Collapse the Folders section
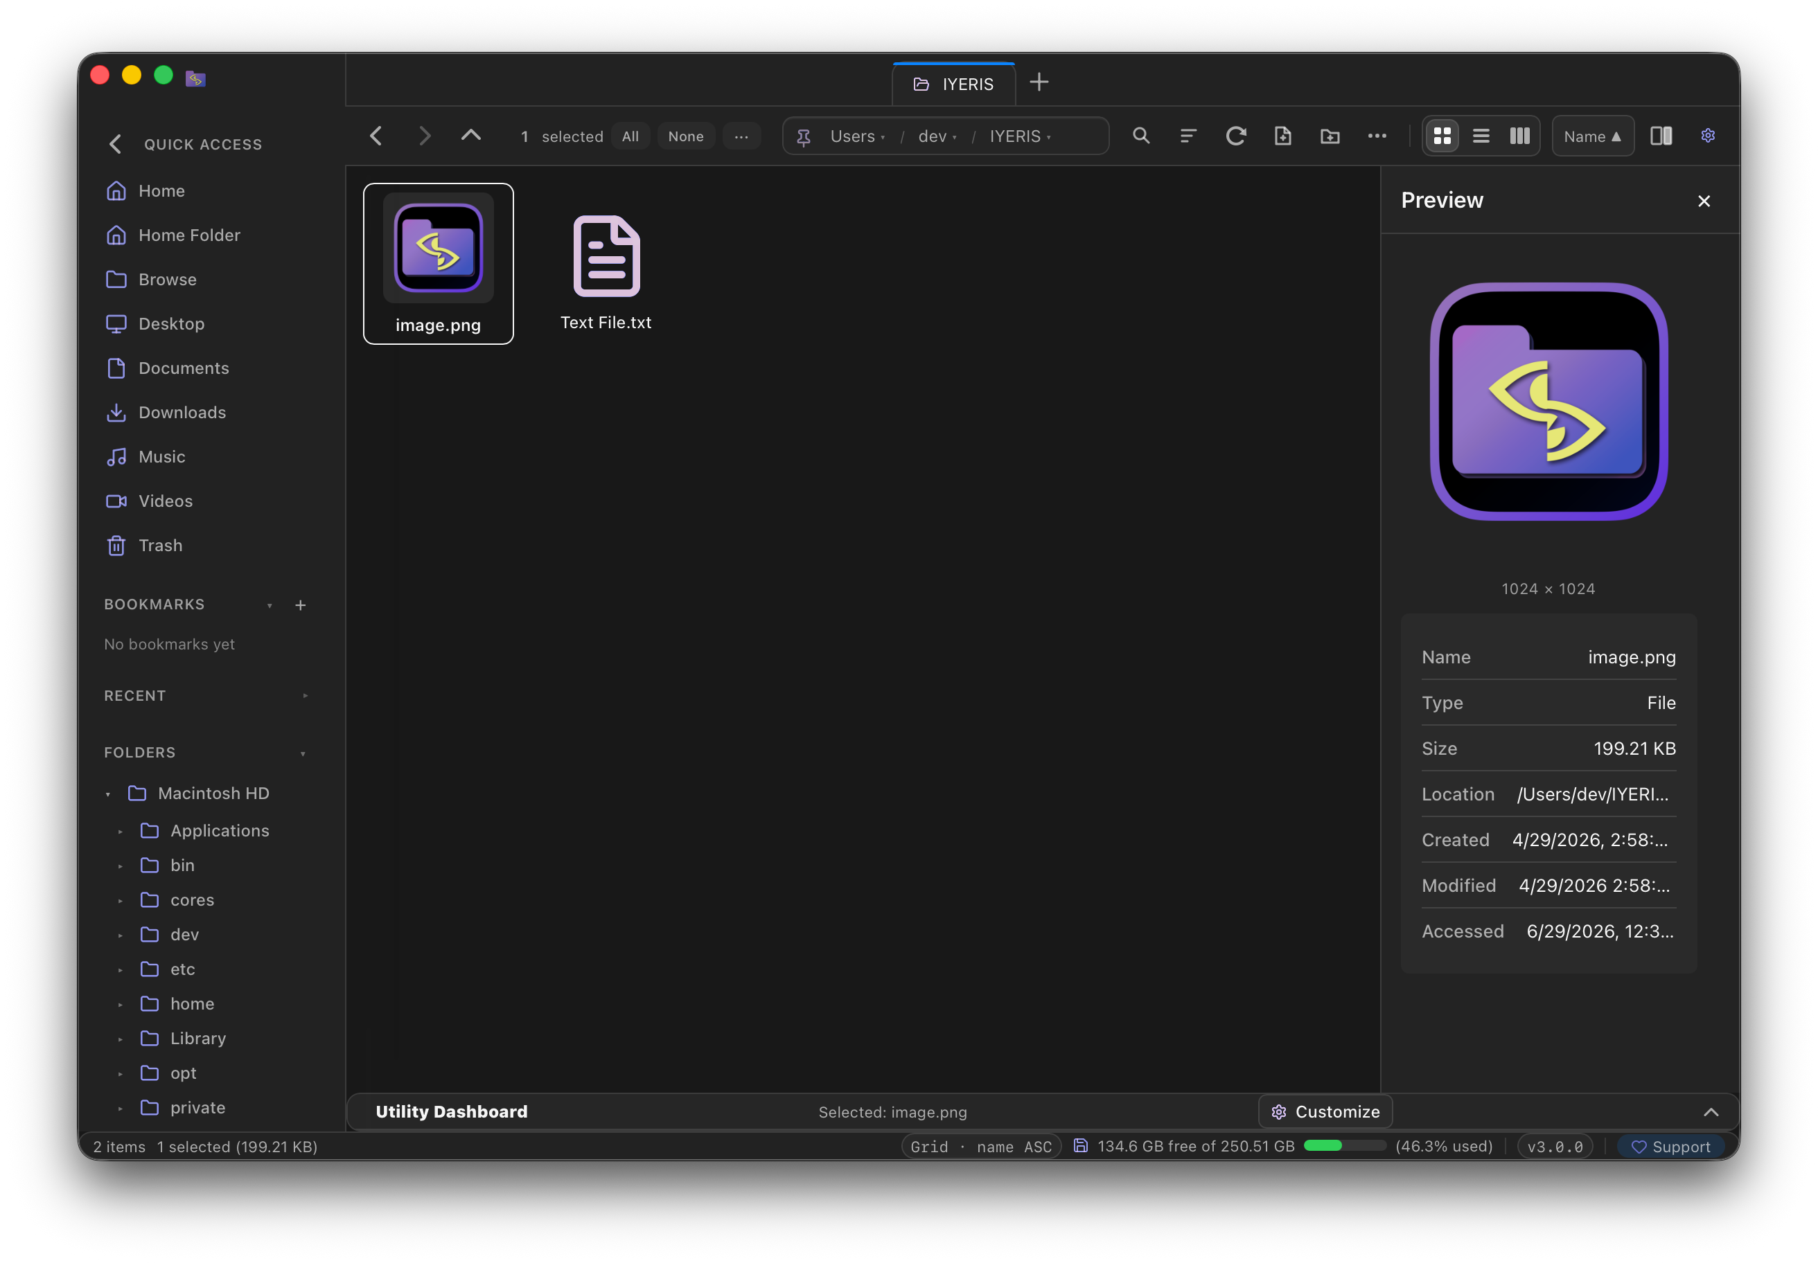 coord(303,753)
